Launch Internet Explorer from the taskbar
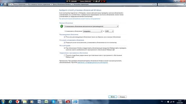The height and width of the screenshot is (104, 186). tap(10, 101)
